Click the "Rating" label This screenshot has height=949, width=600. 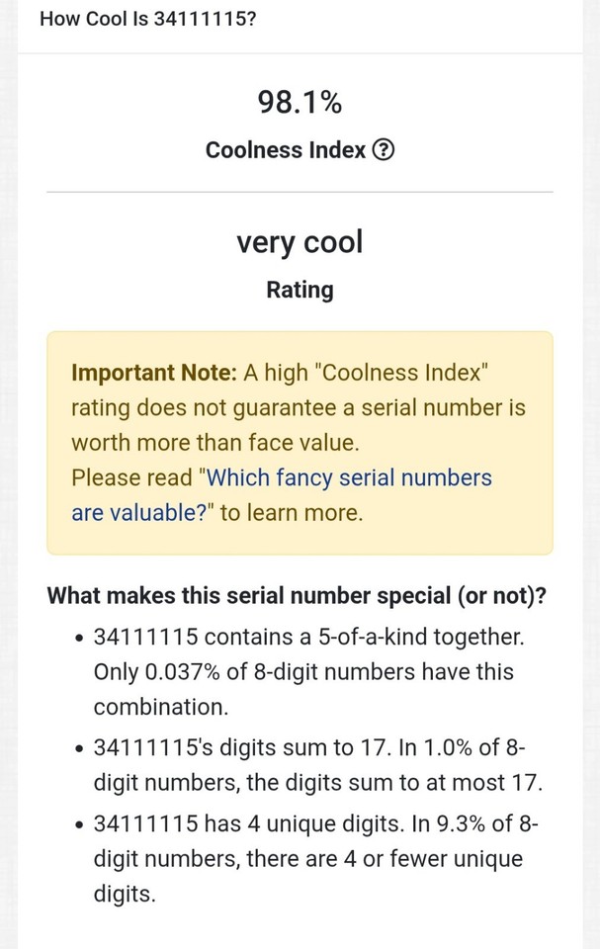[x=300, y=290]
